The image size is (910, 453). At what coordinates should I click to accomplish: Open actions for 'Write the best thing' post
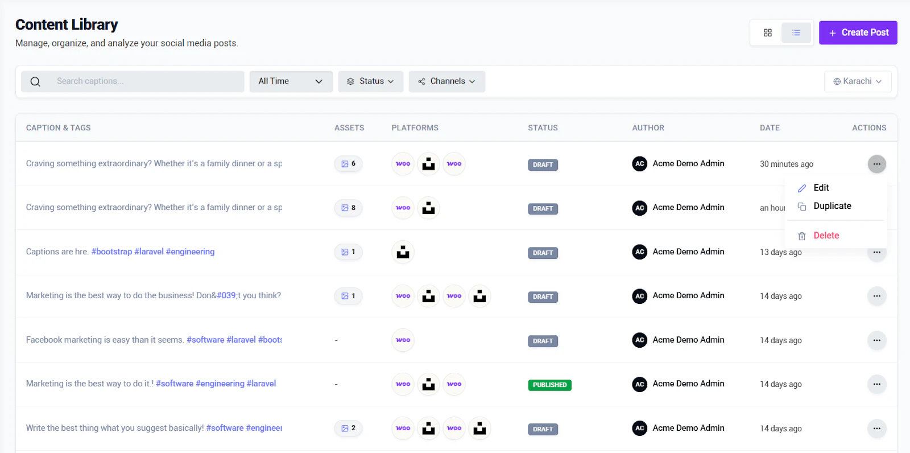click(876, 429)
